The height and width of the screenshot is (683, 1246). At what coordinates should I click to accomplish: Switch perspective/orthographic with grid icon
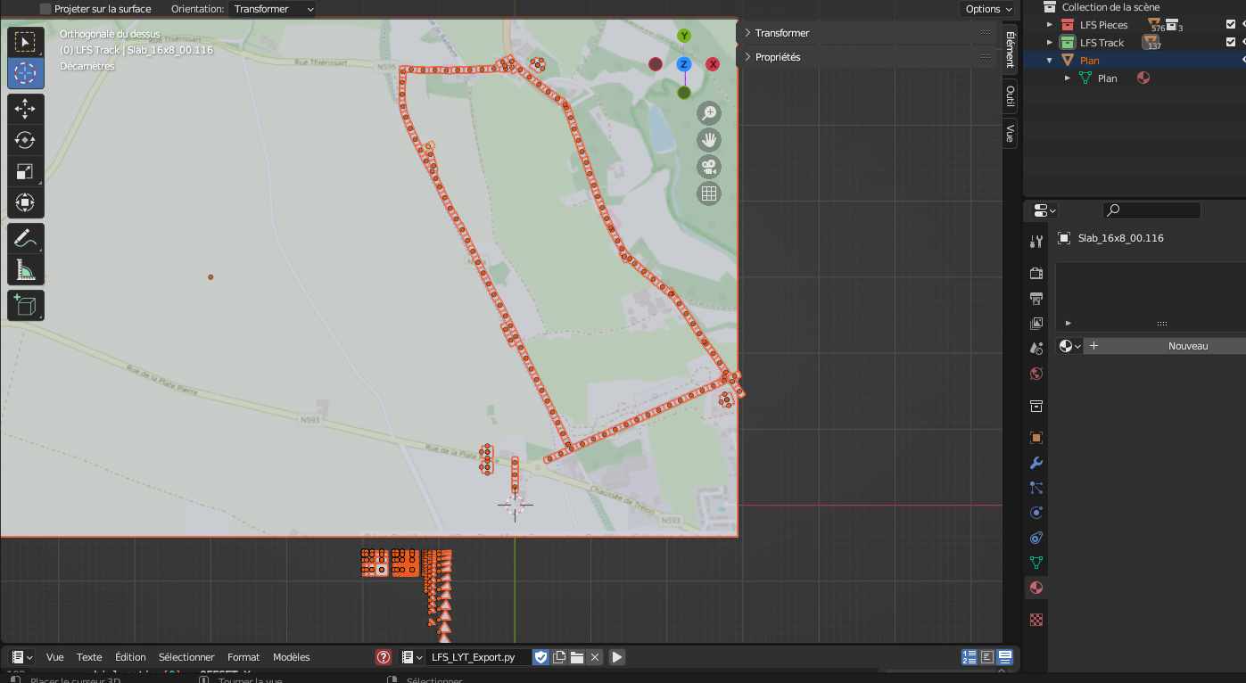(x=709, y=193)
